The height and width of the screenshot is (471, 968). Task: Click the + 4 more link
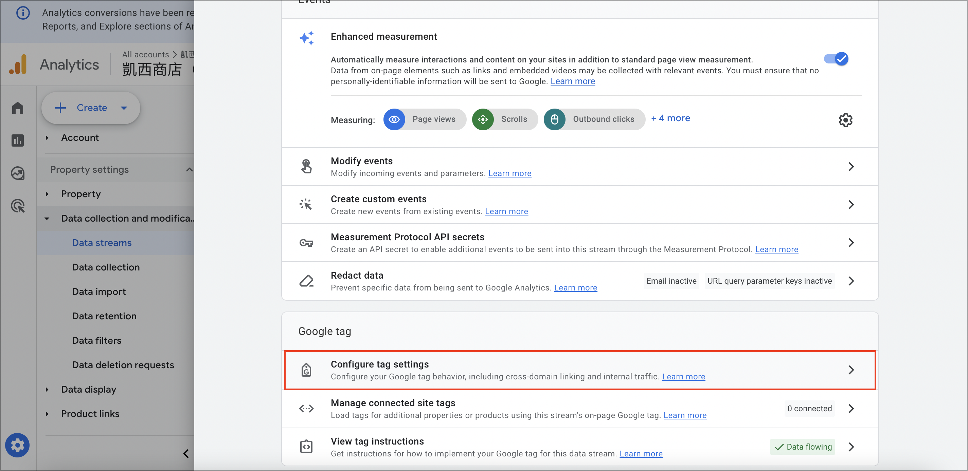coord(671,118)
